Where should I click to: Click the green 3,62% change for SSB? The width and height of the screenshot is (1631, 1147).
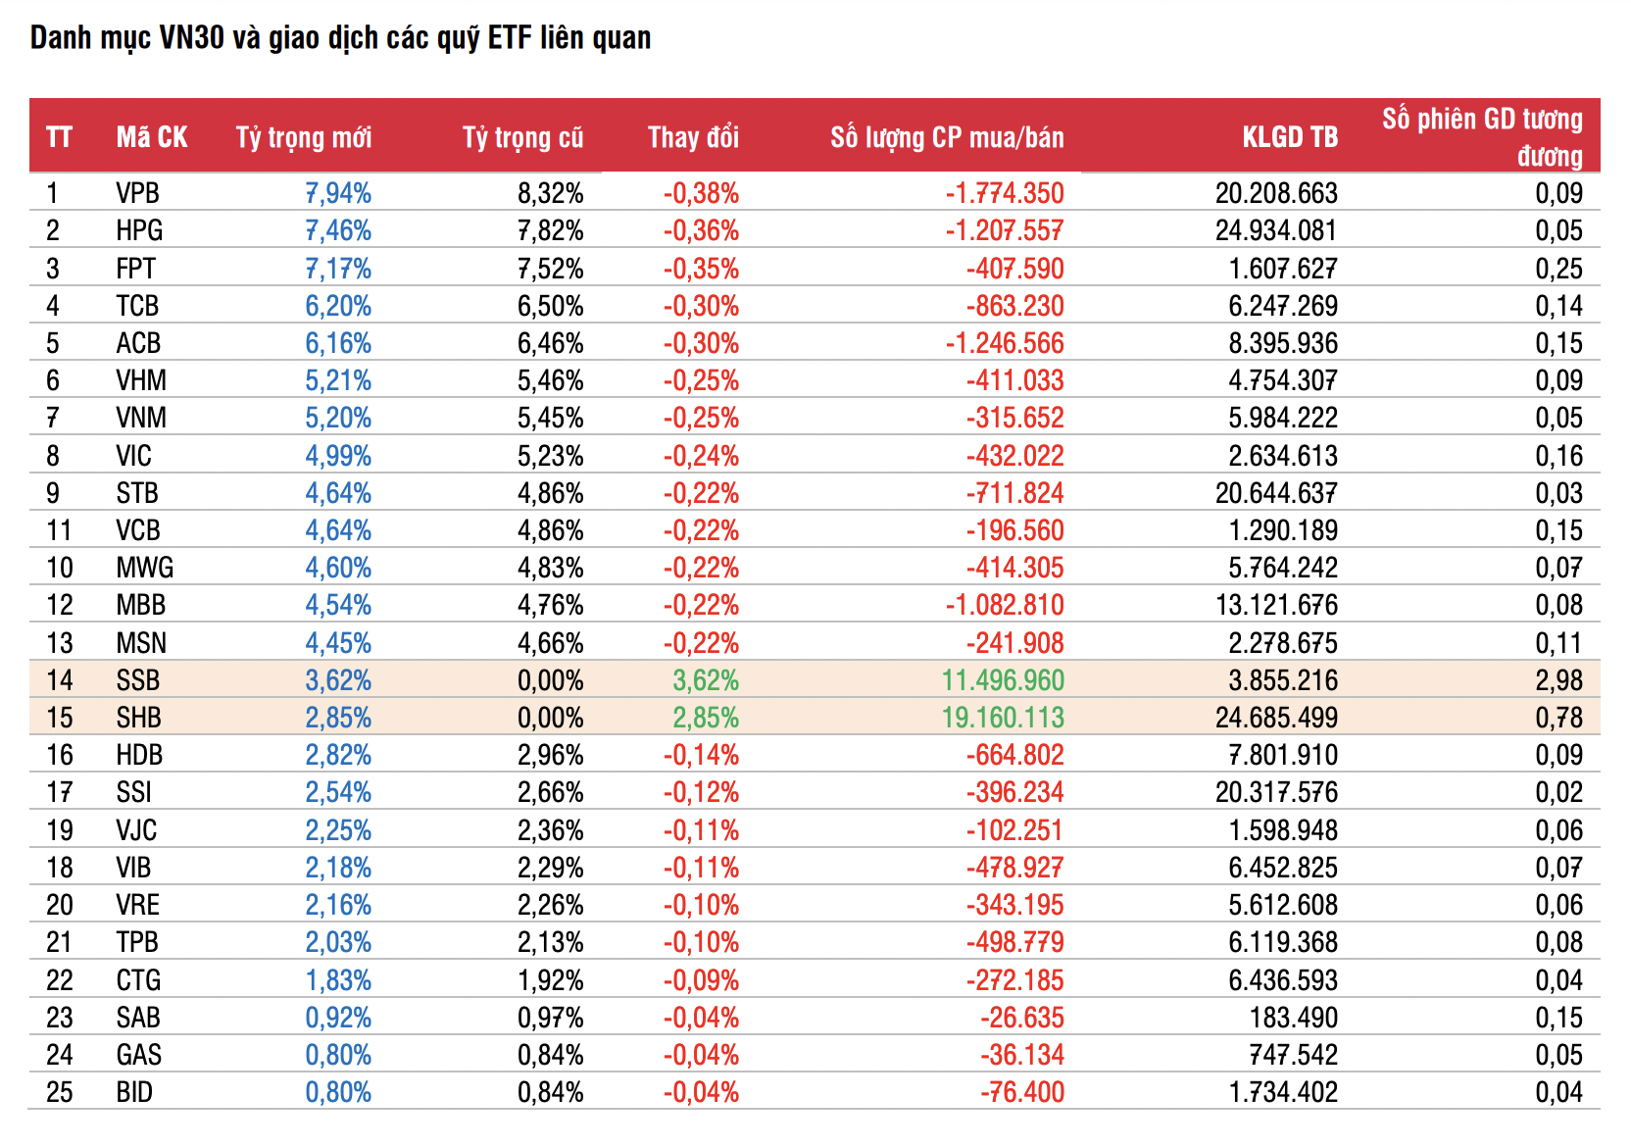[706, 680]
